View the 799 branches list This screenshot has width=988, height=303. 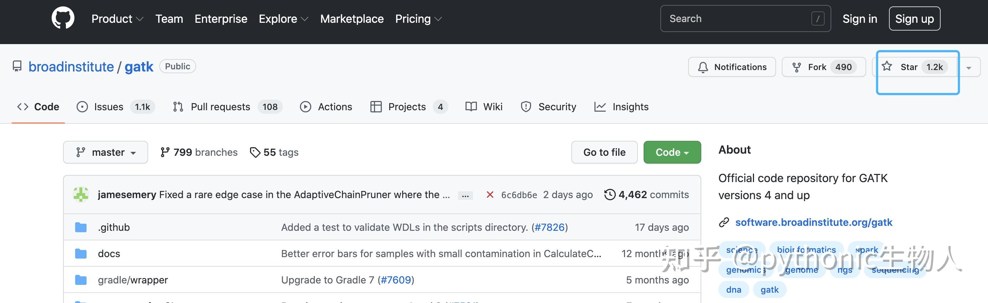[199, 152]
